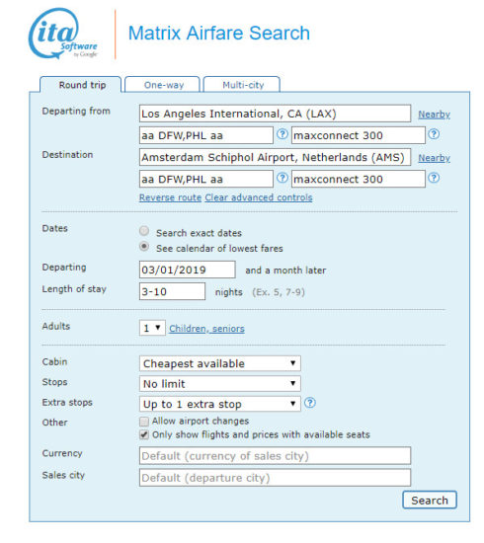Click the Search button

pyautogui.click(x=430, y=501)
